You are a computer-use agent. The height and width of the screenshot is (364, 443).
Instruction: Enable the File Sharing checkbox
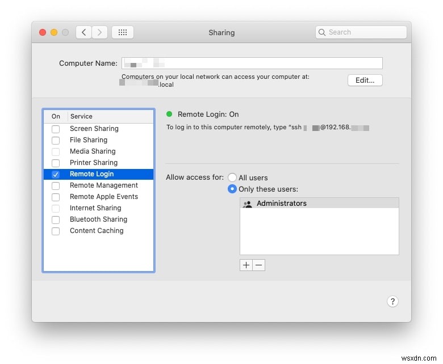(56, 141)
